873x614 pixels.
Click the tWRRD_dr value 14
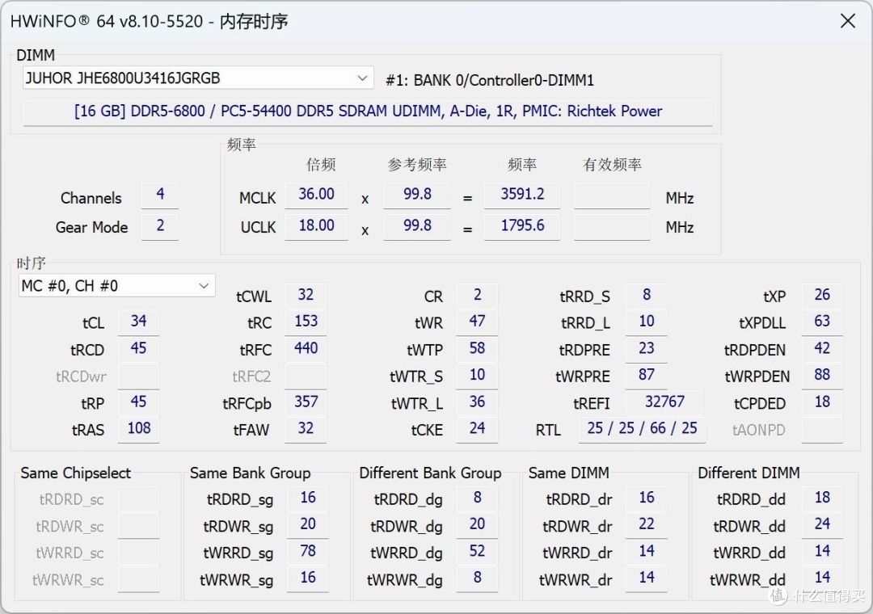pyautogui.click(x=647, y=552)
